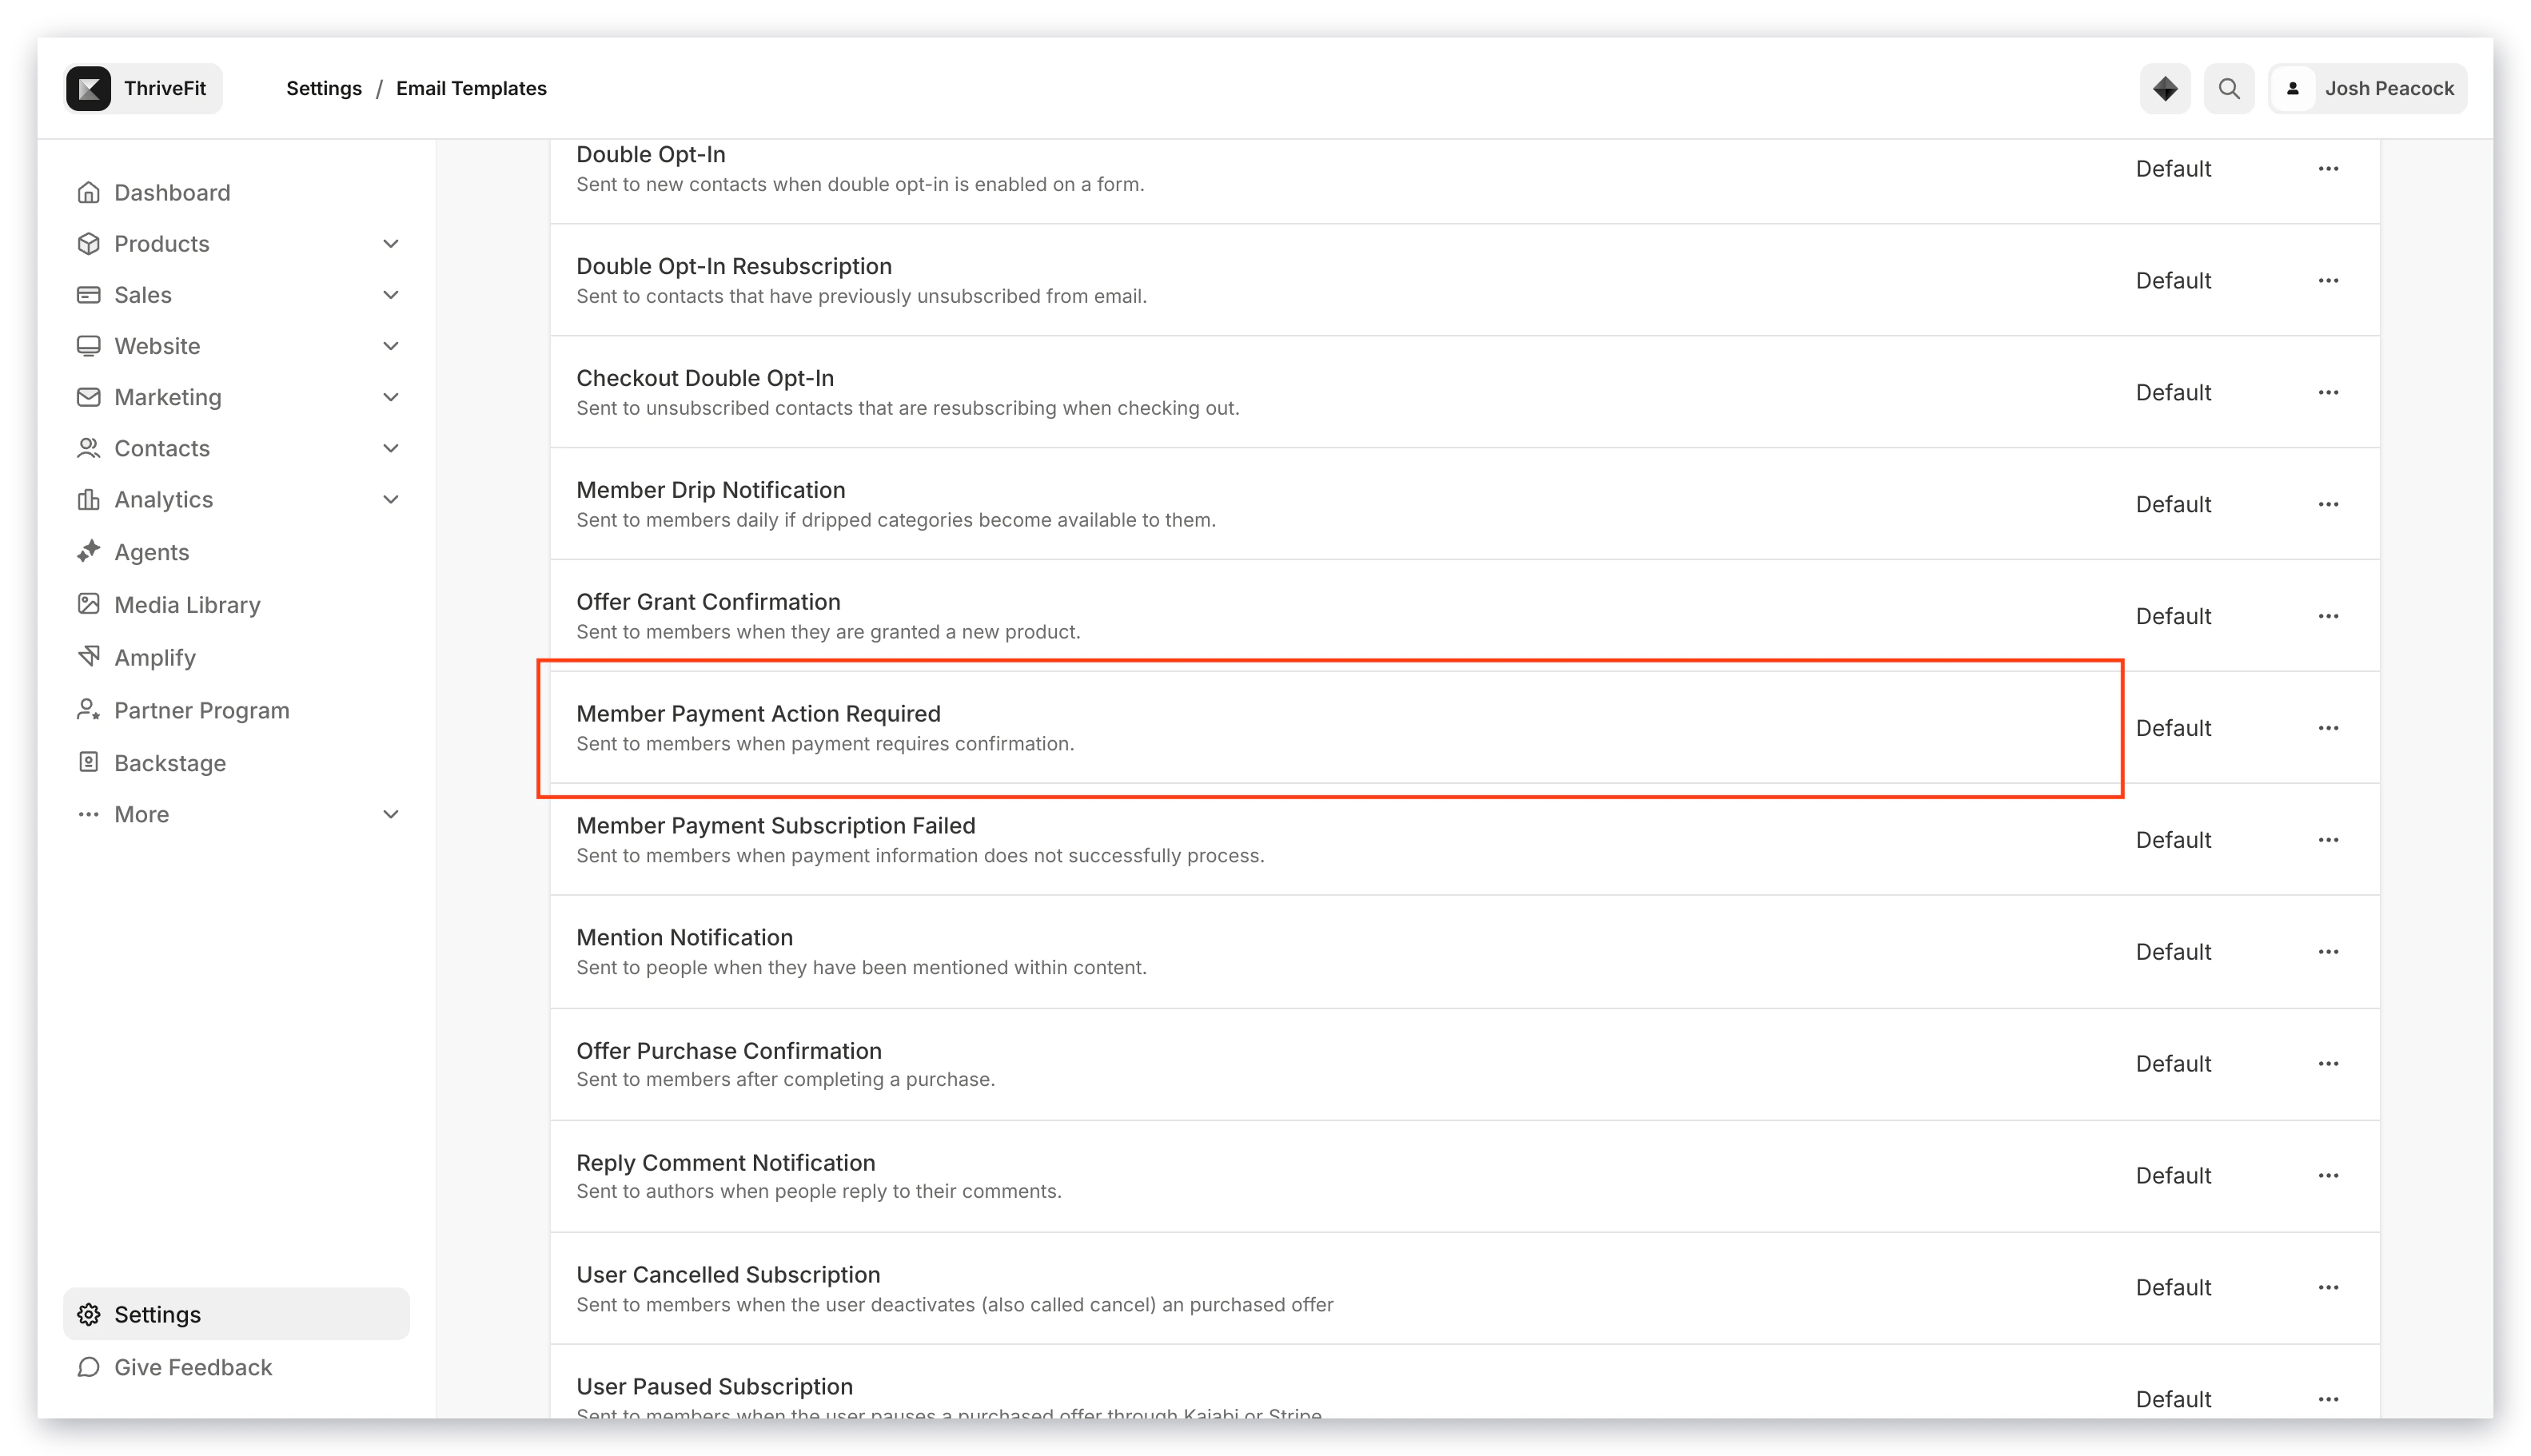
Task: Open options for User Cancelled Subscription
Action: click(2327, 1288)
